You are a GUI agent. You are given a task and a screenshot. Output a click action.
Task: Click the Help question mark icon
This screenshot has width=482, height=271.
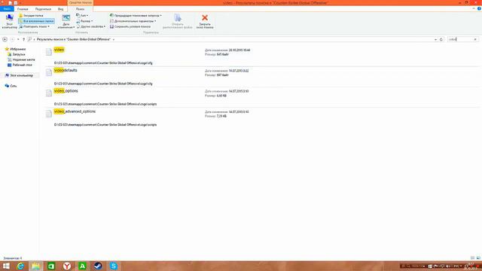(479, 8)
